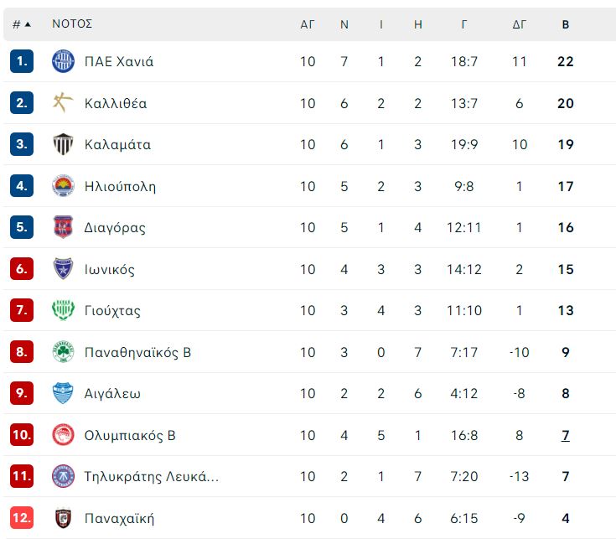Click the Ιωνικός star shield logo
Image resolution: width=616 pixels, height=539 pixels.
(63, 269)
